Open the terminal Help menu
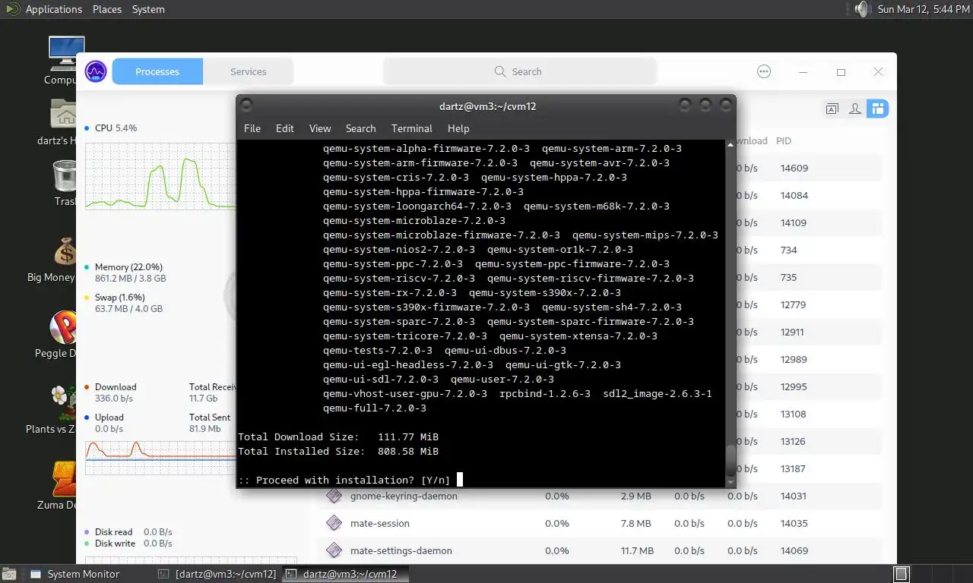 coord(458,128)
